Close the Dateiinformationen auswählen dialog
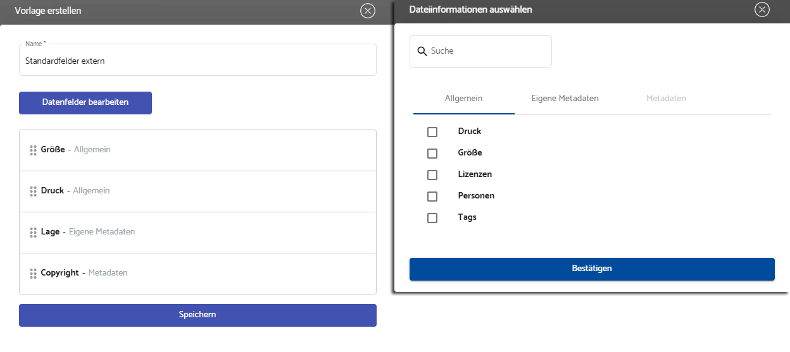 pyautogui.click(x=762, y=9)
